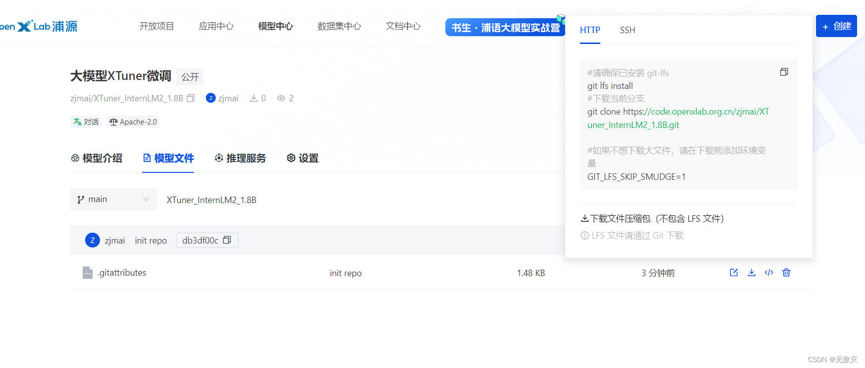Open the 设置 tab
865x368 pixels.
click(x=302, y=158)
